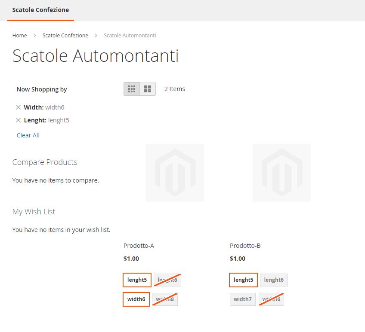The height and width of the screenshot is (332, 365).
Task: Open the Scatole Confezione navigation menu
Action: pos(40,9)
